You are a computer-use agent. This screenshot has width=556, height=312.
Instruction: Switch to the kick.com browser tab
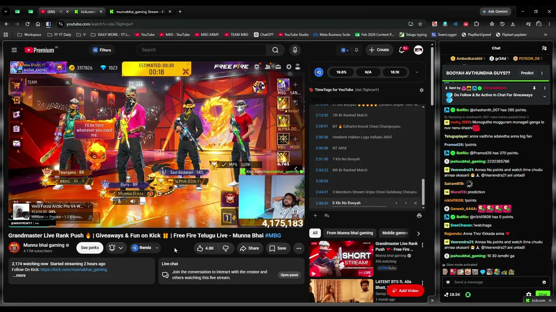88,12
